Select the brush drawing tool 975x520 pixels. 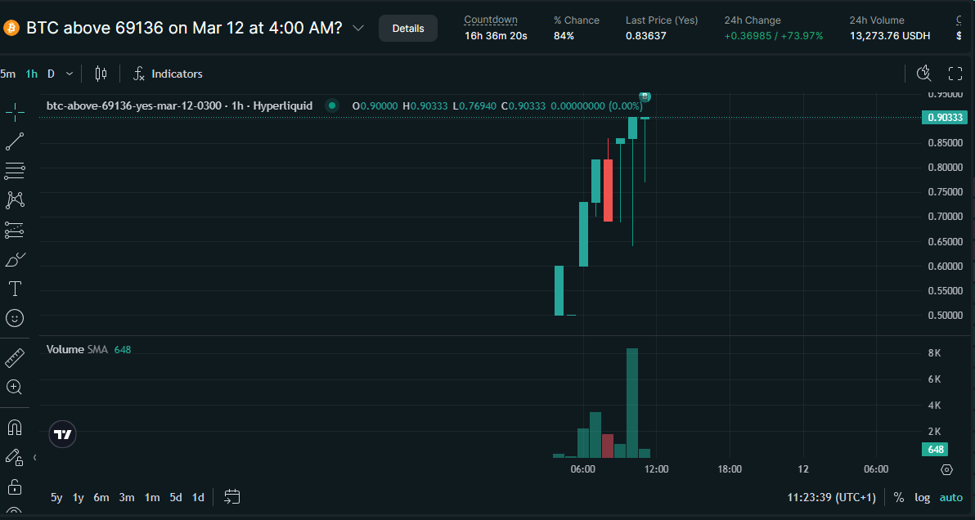point(14,259)
